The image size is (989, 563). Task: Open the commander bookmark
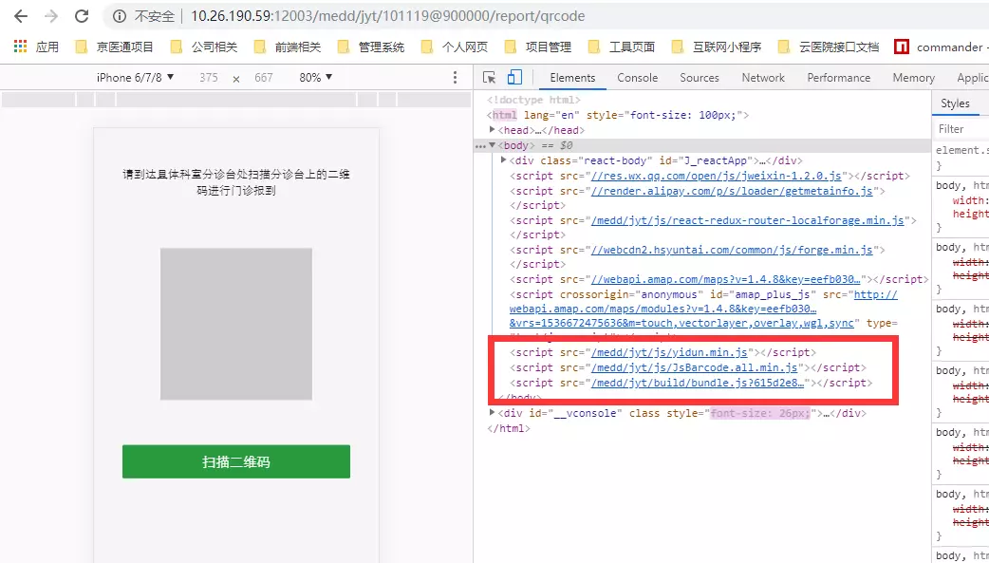(x=940, y=47)
